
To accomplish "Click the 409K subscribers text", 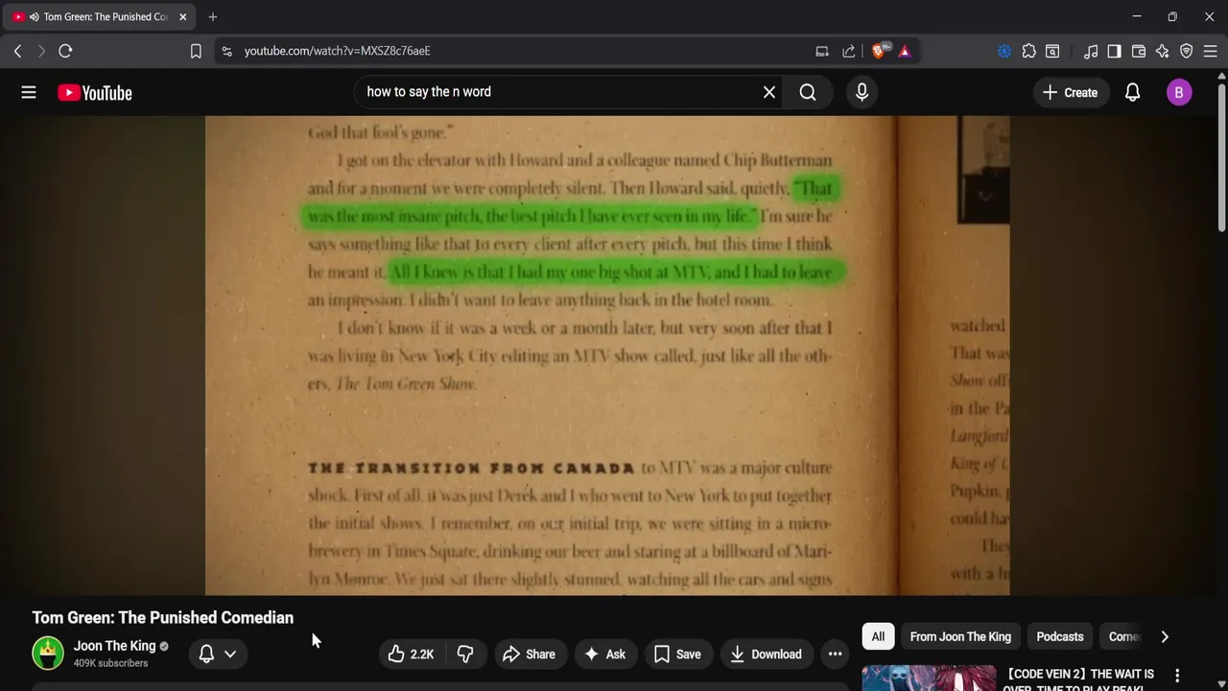I will pyautogui.click(x=110, y=663).
